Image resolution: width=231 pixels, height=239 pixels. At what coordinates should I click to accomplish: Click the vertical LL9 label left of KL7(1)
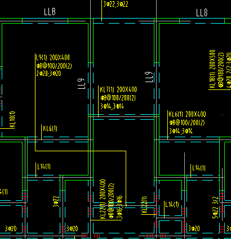(81, 84)
